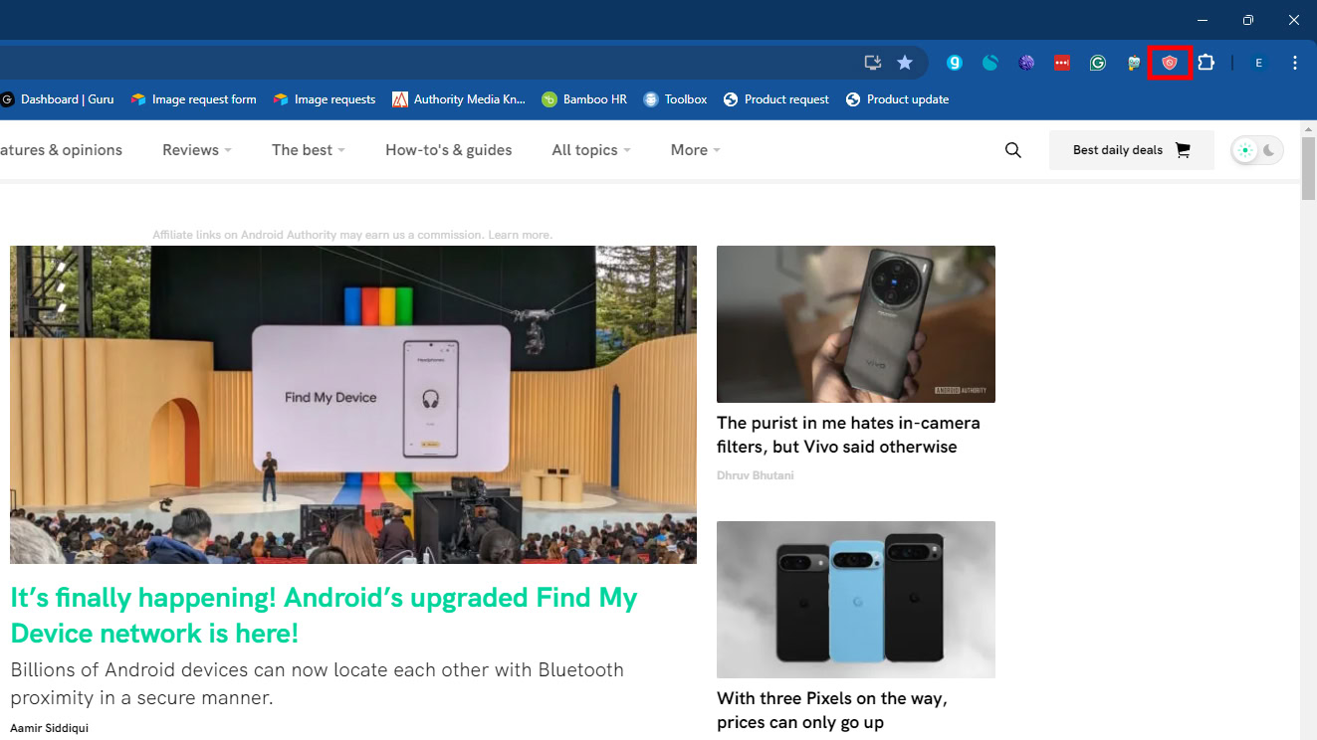Image resolution: width=1317 pixels, height=740 pixels.
Task: Expand the All topics dropdown
Action: 591,150
